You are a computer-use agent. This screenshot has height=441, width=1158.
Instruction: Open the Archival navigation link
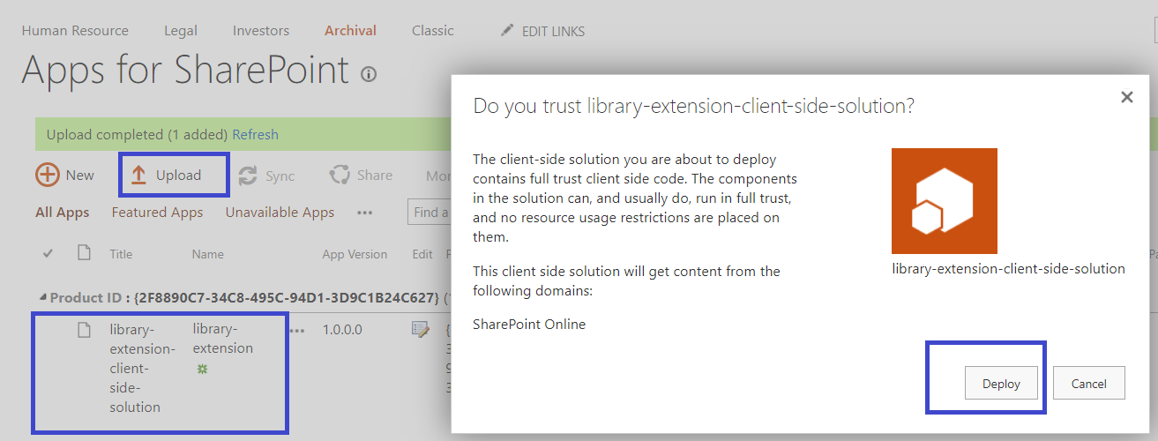350,31
